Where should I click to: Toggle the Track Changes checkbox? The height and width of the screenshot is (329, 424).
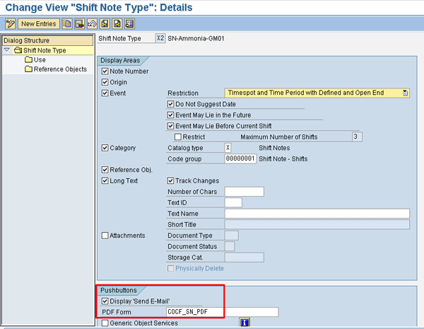[170, 180]
